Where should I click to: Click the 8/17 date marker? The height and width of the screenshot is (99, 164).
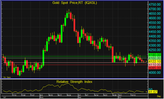tap(60, 95)
